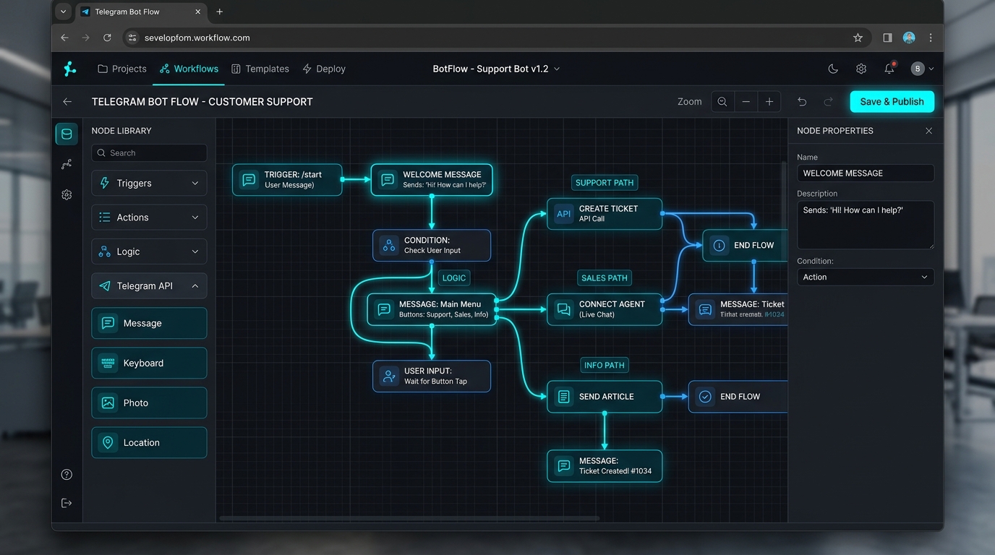The image size is (995, 555).
Task: Open the browser three-dot menu
Action: tap(931, 38)
